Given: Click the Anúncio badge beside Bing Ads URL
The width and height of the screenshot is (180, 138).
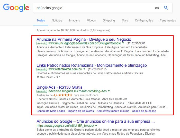Looking at the screenshot, I should tap(42, 91).
